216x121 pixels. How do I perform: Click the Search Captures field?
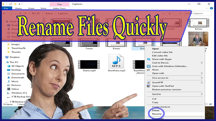point(194,13)
